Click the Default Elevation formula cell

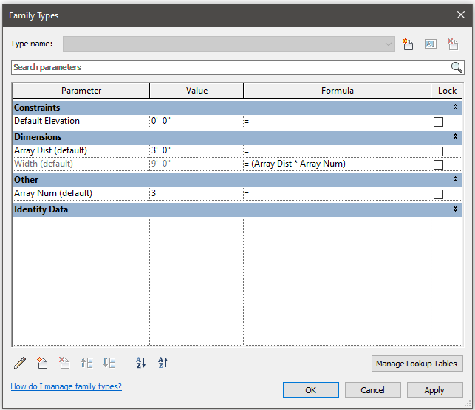pos(337,121)
